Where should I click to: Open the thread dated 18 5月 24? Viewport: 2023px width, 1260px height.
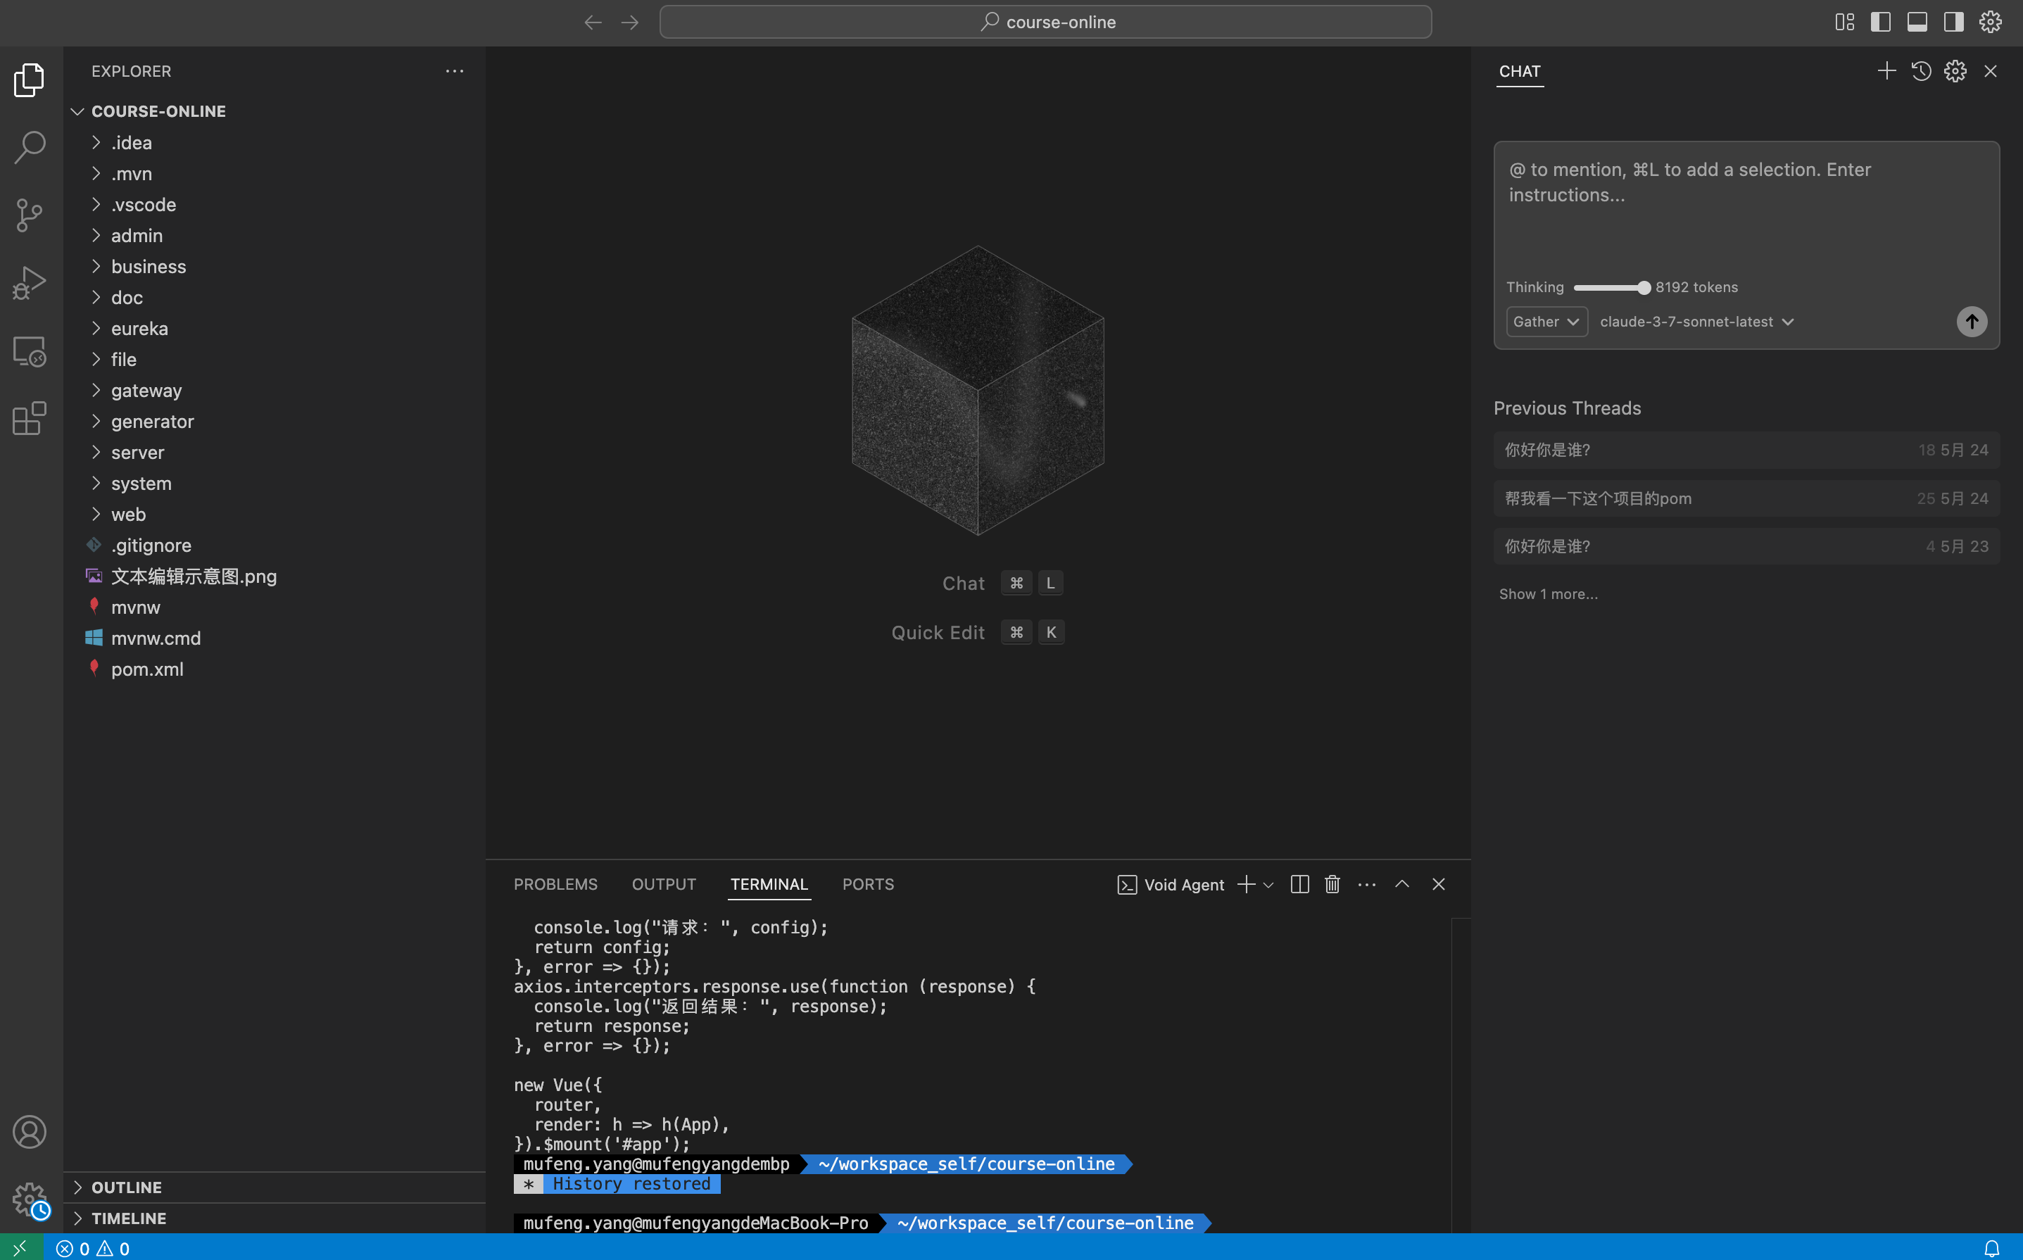(1746, 450)
